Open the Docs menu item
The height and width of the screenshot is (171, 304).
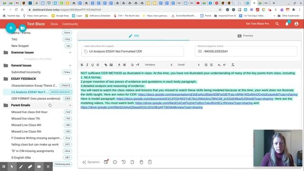54,24
